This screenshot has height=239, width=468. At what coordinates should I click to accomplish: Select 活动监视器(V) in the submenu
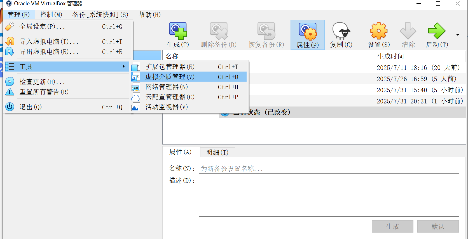click(x=189, y=107)
